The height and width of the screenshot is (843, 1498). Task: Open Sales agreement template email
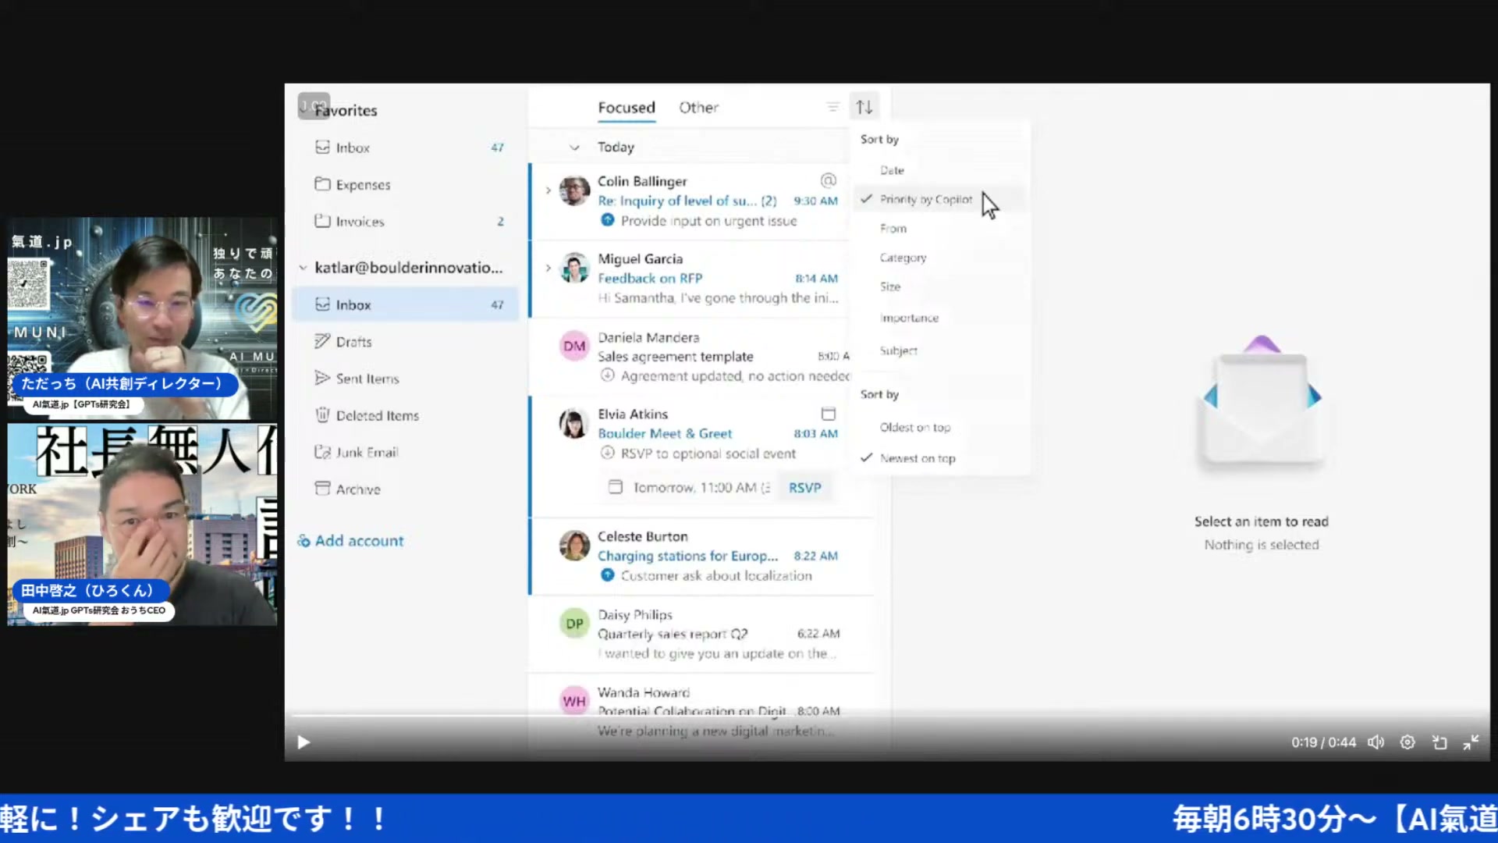pos(690,357)
